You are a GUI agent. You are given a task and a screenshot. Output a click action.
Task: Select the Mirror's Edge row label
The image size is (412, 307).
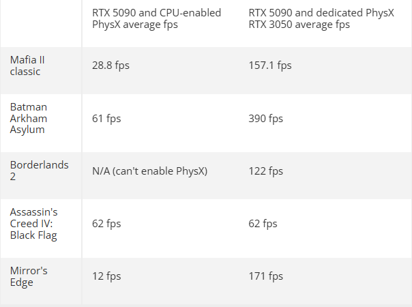tap(29, 276)
